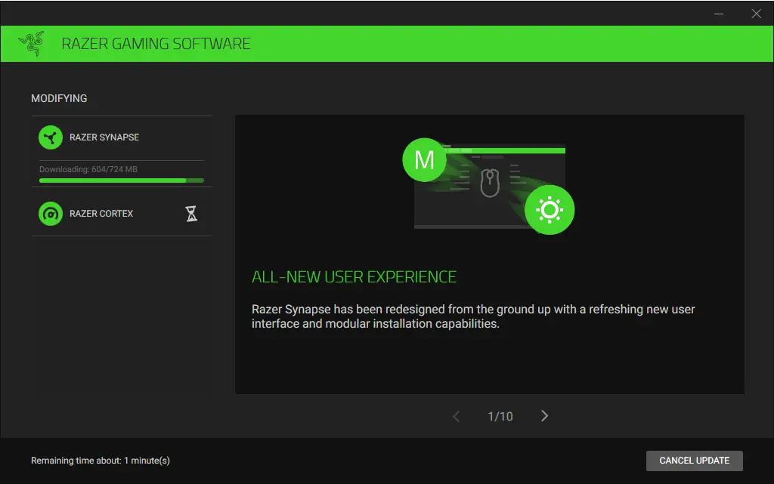Click the sun burst icon in the illustration
774x484 pixels.
pos(550,210)
